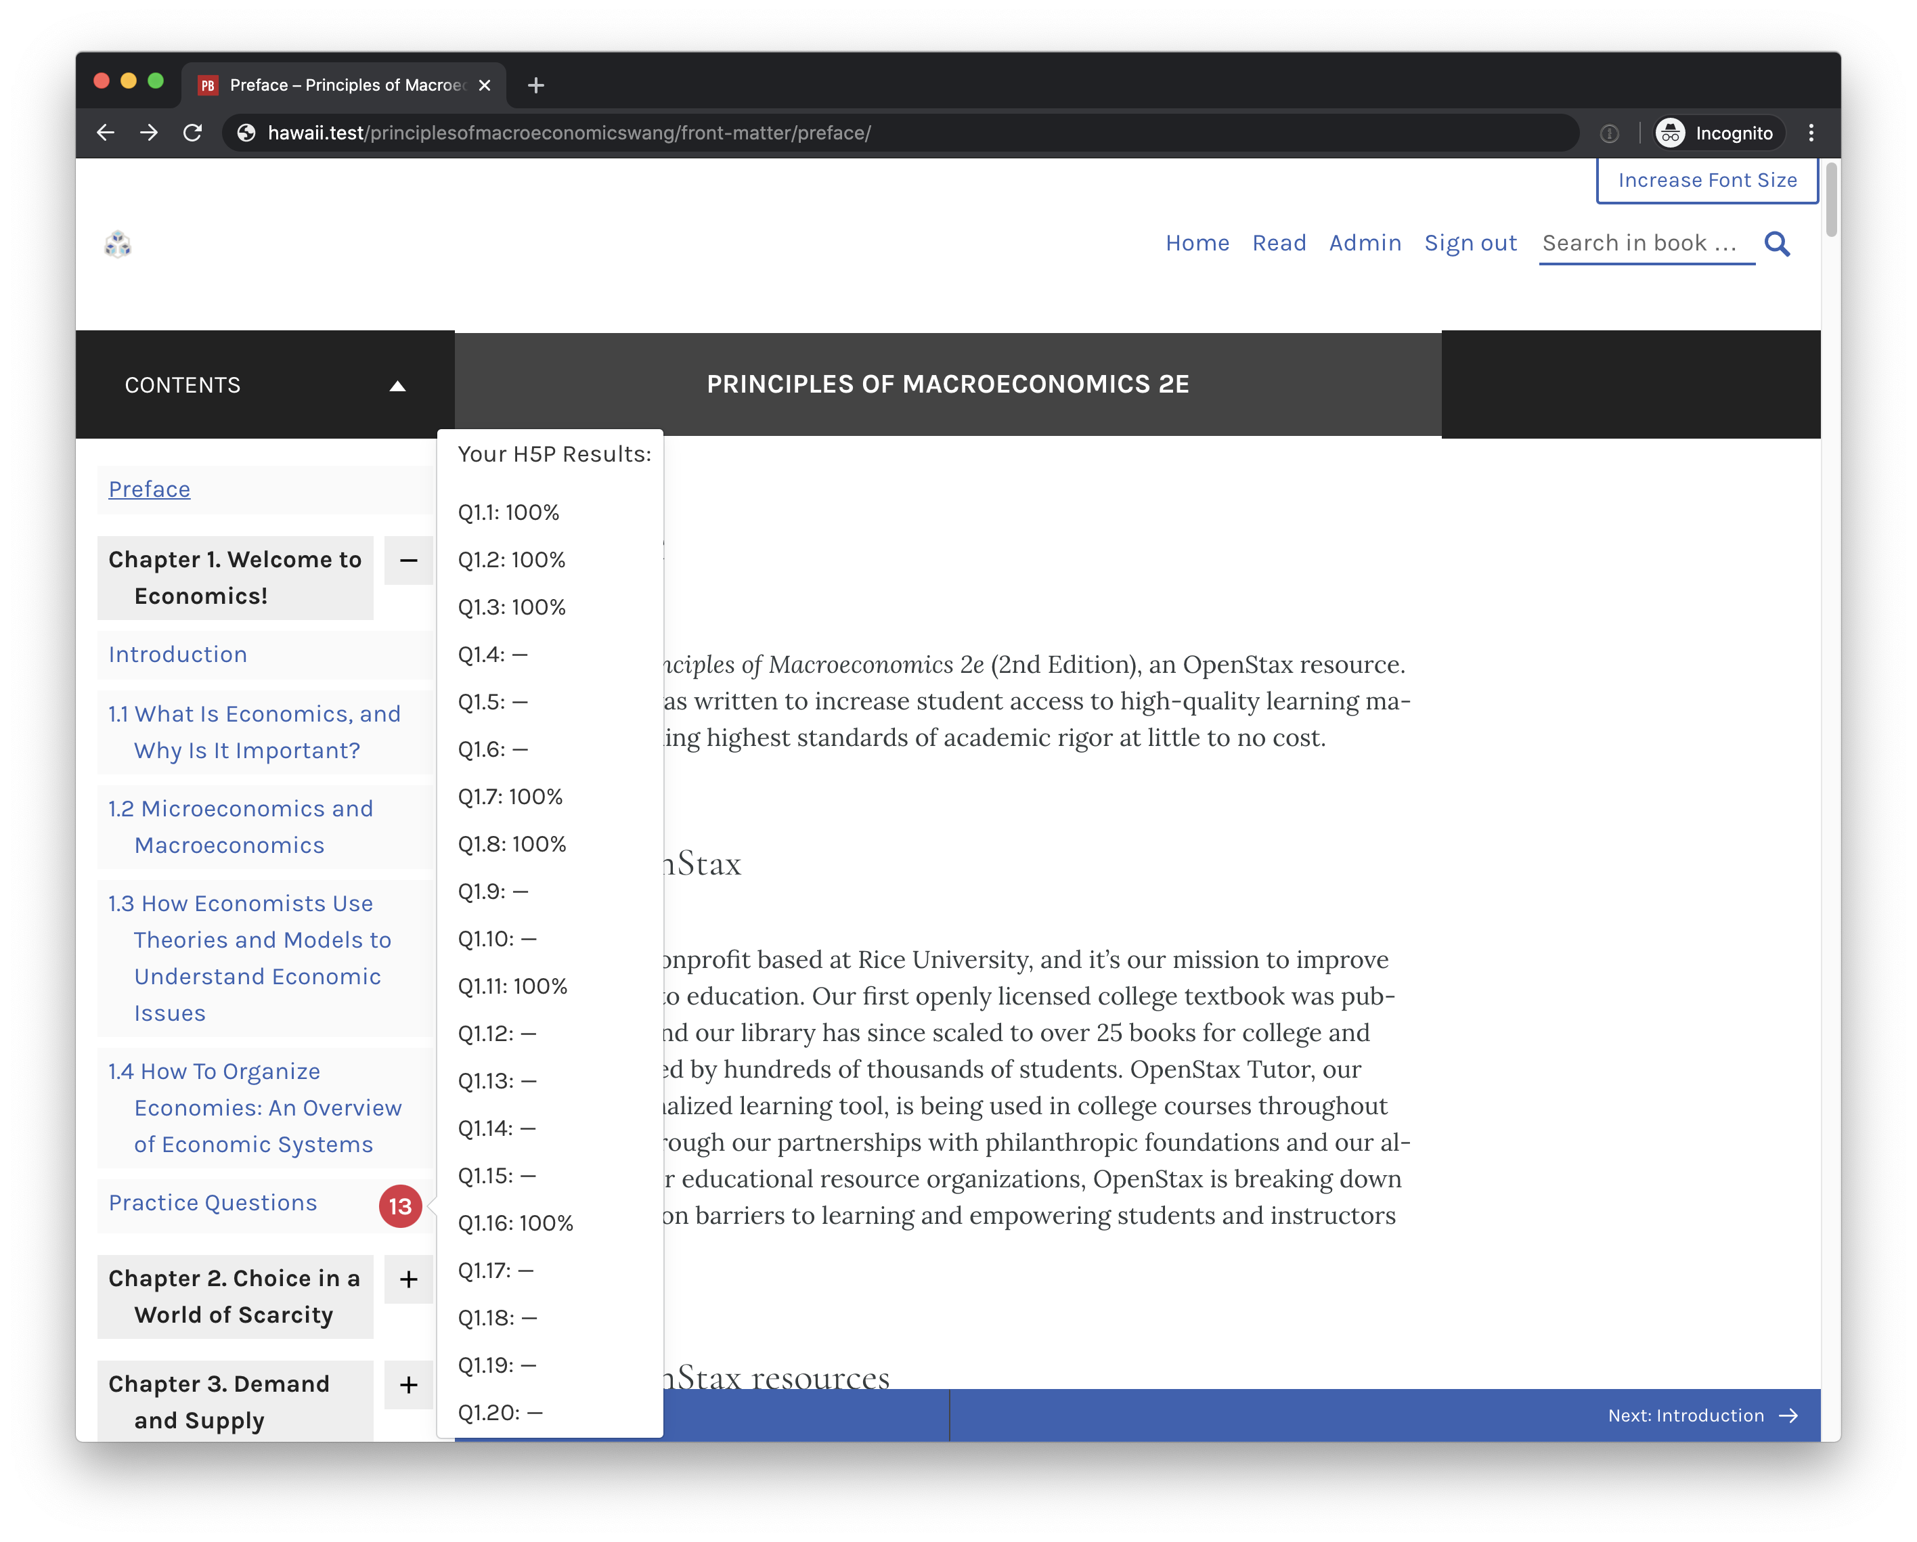
Task: Collapse Chapter 1 with minus button
Action: tap(408, 560)
